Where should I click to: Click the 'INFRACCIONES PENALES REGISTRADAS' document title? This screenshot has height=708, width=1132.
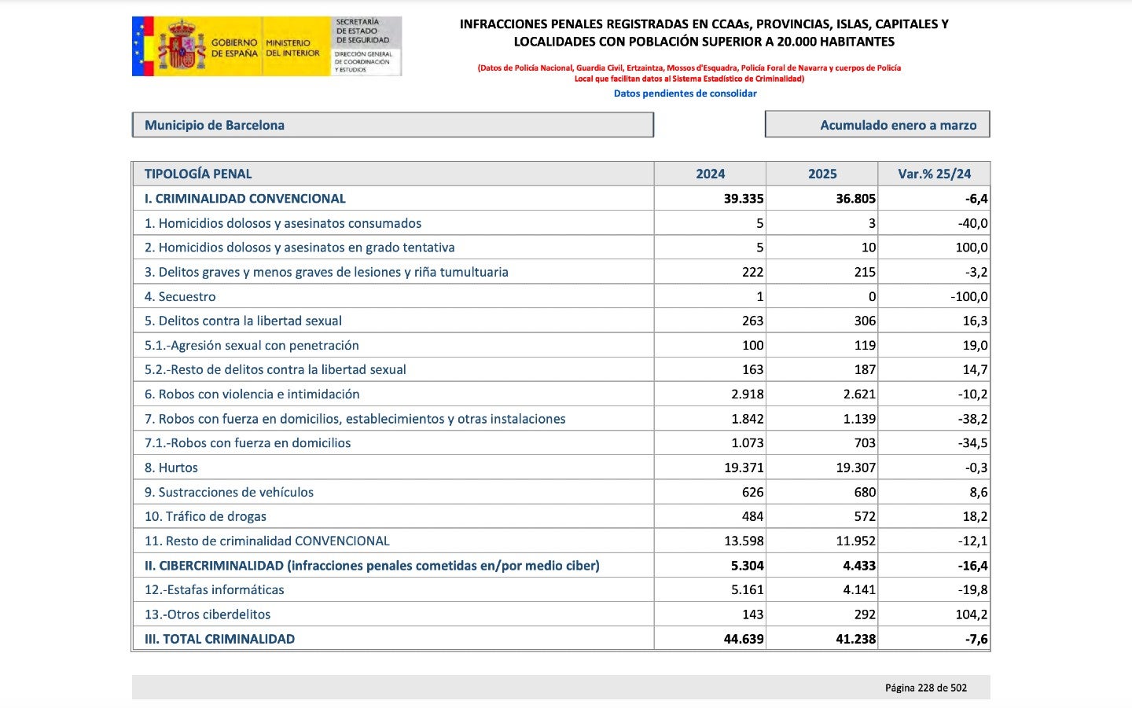coord(704,33)
